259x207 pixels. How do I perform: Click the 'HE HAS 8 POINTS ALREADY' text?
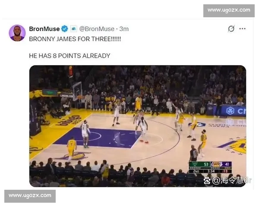[x=69, y=56]
